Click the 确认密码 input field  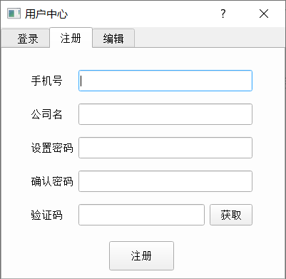pyautogui.click(x=165, y=181)
